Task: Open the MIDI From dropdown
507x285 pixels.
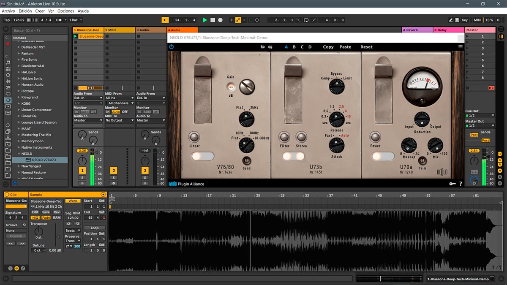Action: coord(120,98)
